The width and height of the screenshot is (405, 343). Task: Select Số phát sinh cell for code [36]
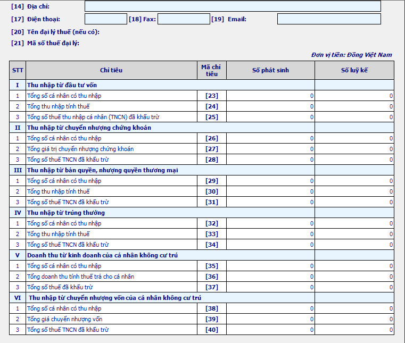pyautogui.click(x=270, y=277)
